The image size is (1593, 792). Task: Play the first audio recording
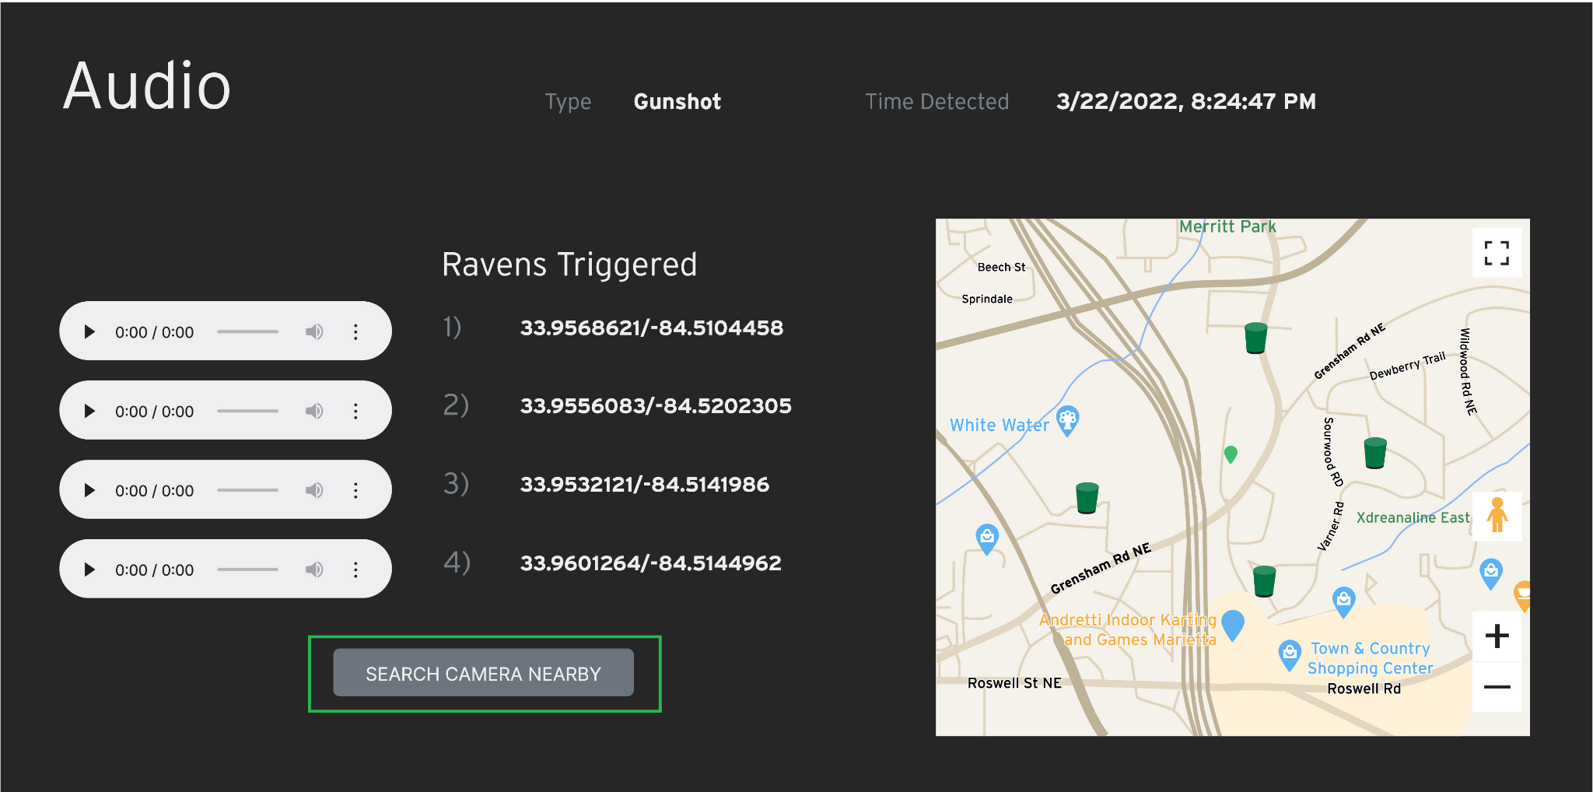[89, 331]
